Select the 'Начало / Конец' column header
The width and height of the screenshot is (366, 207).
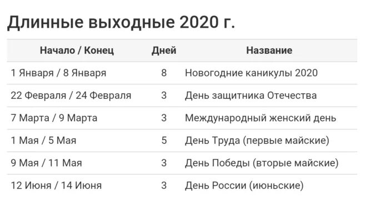pyautogui.click(x=77, y=51)
